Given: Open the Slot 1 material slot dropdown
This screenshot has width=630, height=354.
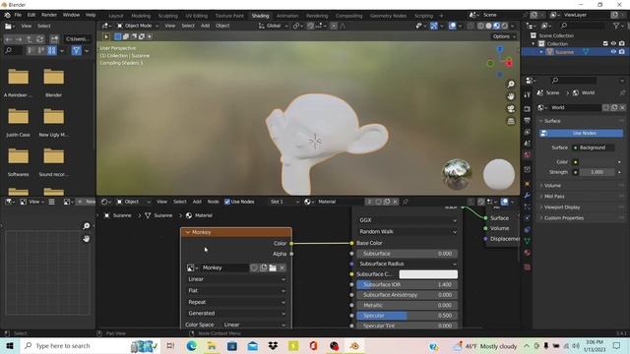Looking at the screenshot, I should pyautogui.click(x=284, y=202).
